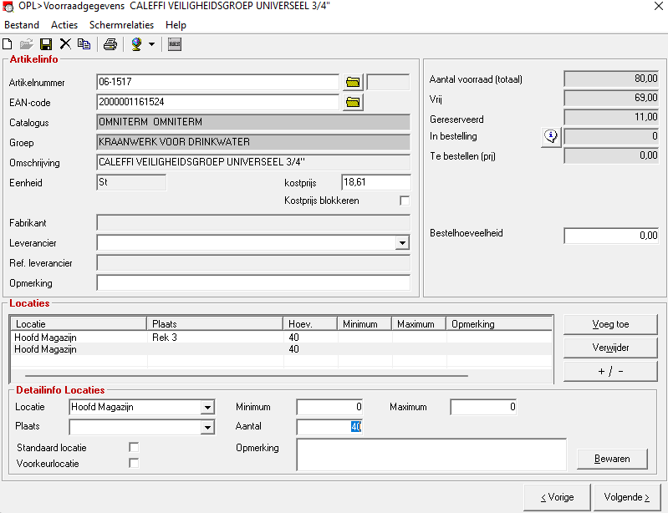Screen dimensions: 668x513
Task: Click the EAN-code field containing 2000001161524
Action: click(217, 102)
